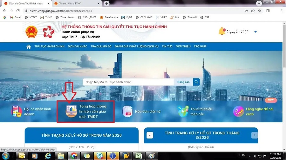Focus the Nhập tên/Mã thủ tục hành chính field
Image resolution: width=286 pixels, height=160 pixels.
click(128, 82)
